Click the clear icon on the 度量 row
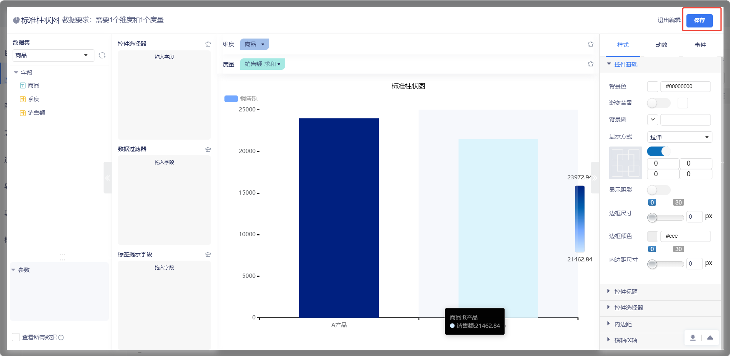Viewport: 730px width, 356px height. tap(590, 64)
